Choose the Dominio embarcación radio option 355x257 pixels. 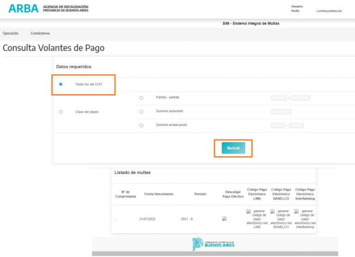click(x=141, y=126)
